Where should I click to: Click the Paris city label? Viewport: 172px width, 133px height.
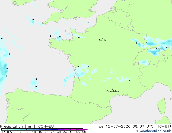click(x=103, y=40)
